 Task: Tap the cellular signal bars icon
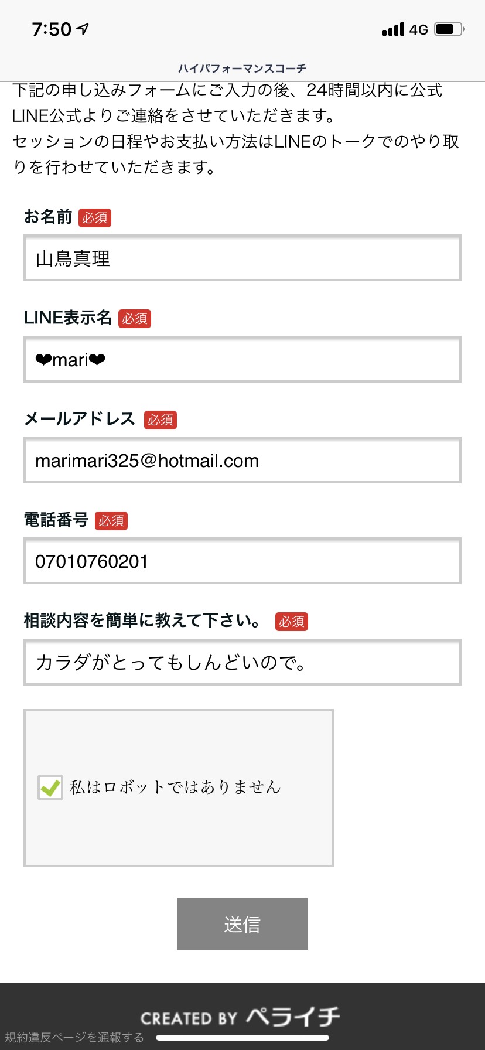click(x=393, y=29)
